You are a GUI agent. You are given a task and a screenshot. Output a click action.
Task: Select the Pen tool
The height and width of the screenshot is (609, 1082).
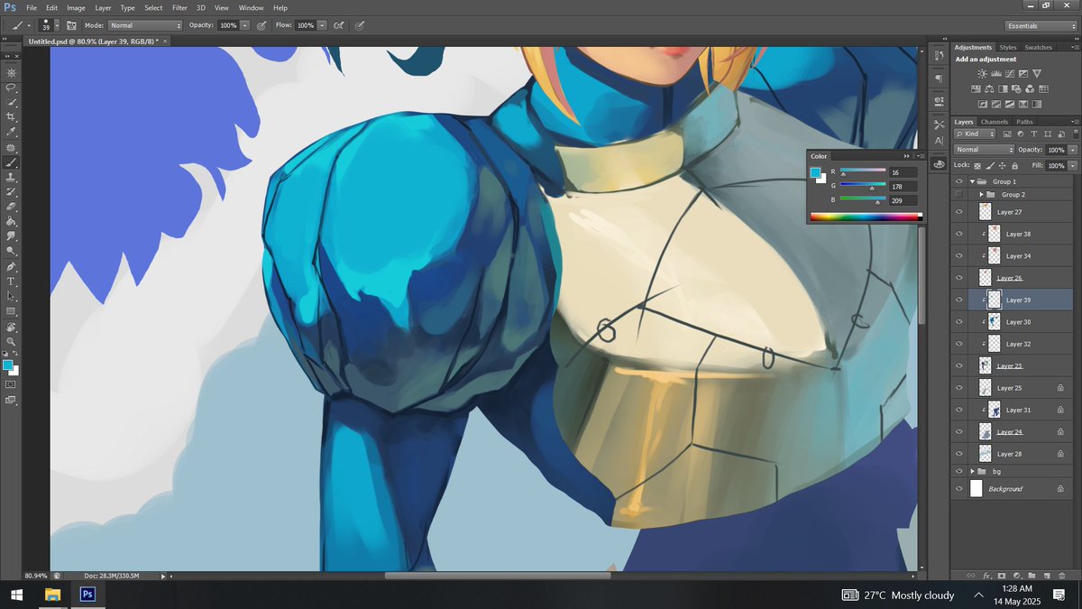pos(11,267)
